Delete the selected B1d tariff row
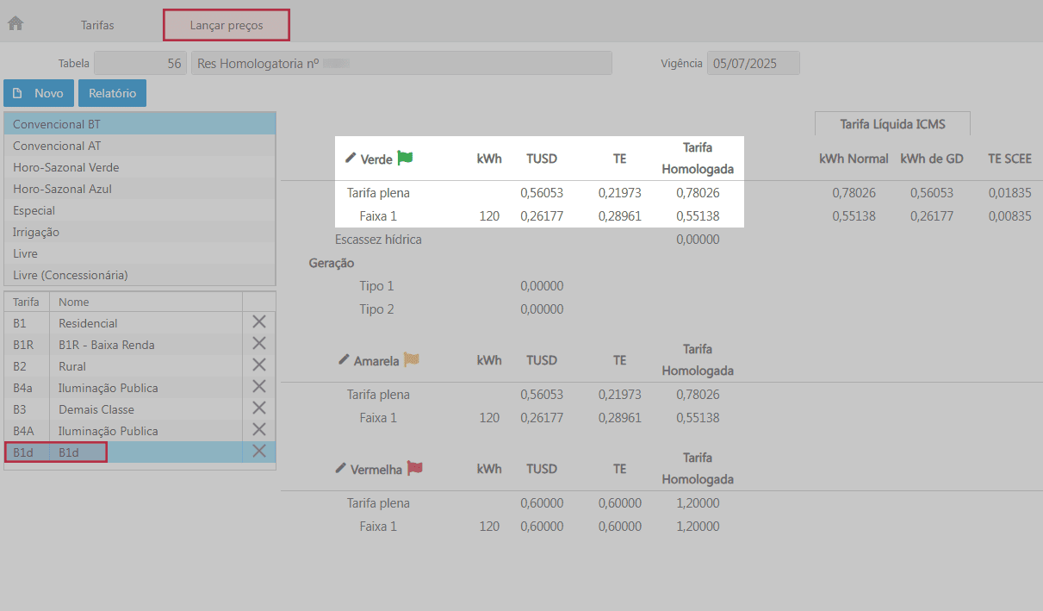Viewport: 1043px width, 611px height. click(258, 452)
